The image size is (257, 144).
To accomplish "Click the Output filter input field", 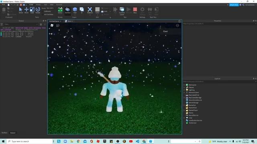I will [20, 24].
